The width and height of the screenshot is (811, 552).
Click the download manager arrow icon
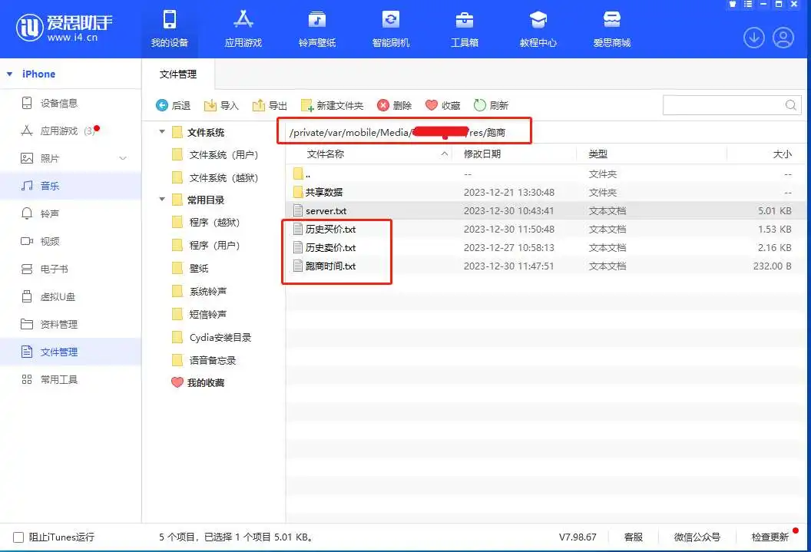pyautogui.click(x=753, y=37)
